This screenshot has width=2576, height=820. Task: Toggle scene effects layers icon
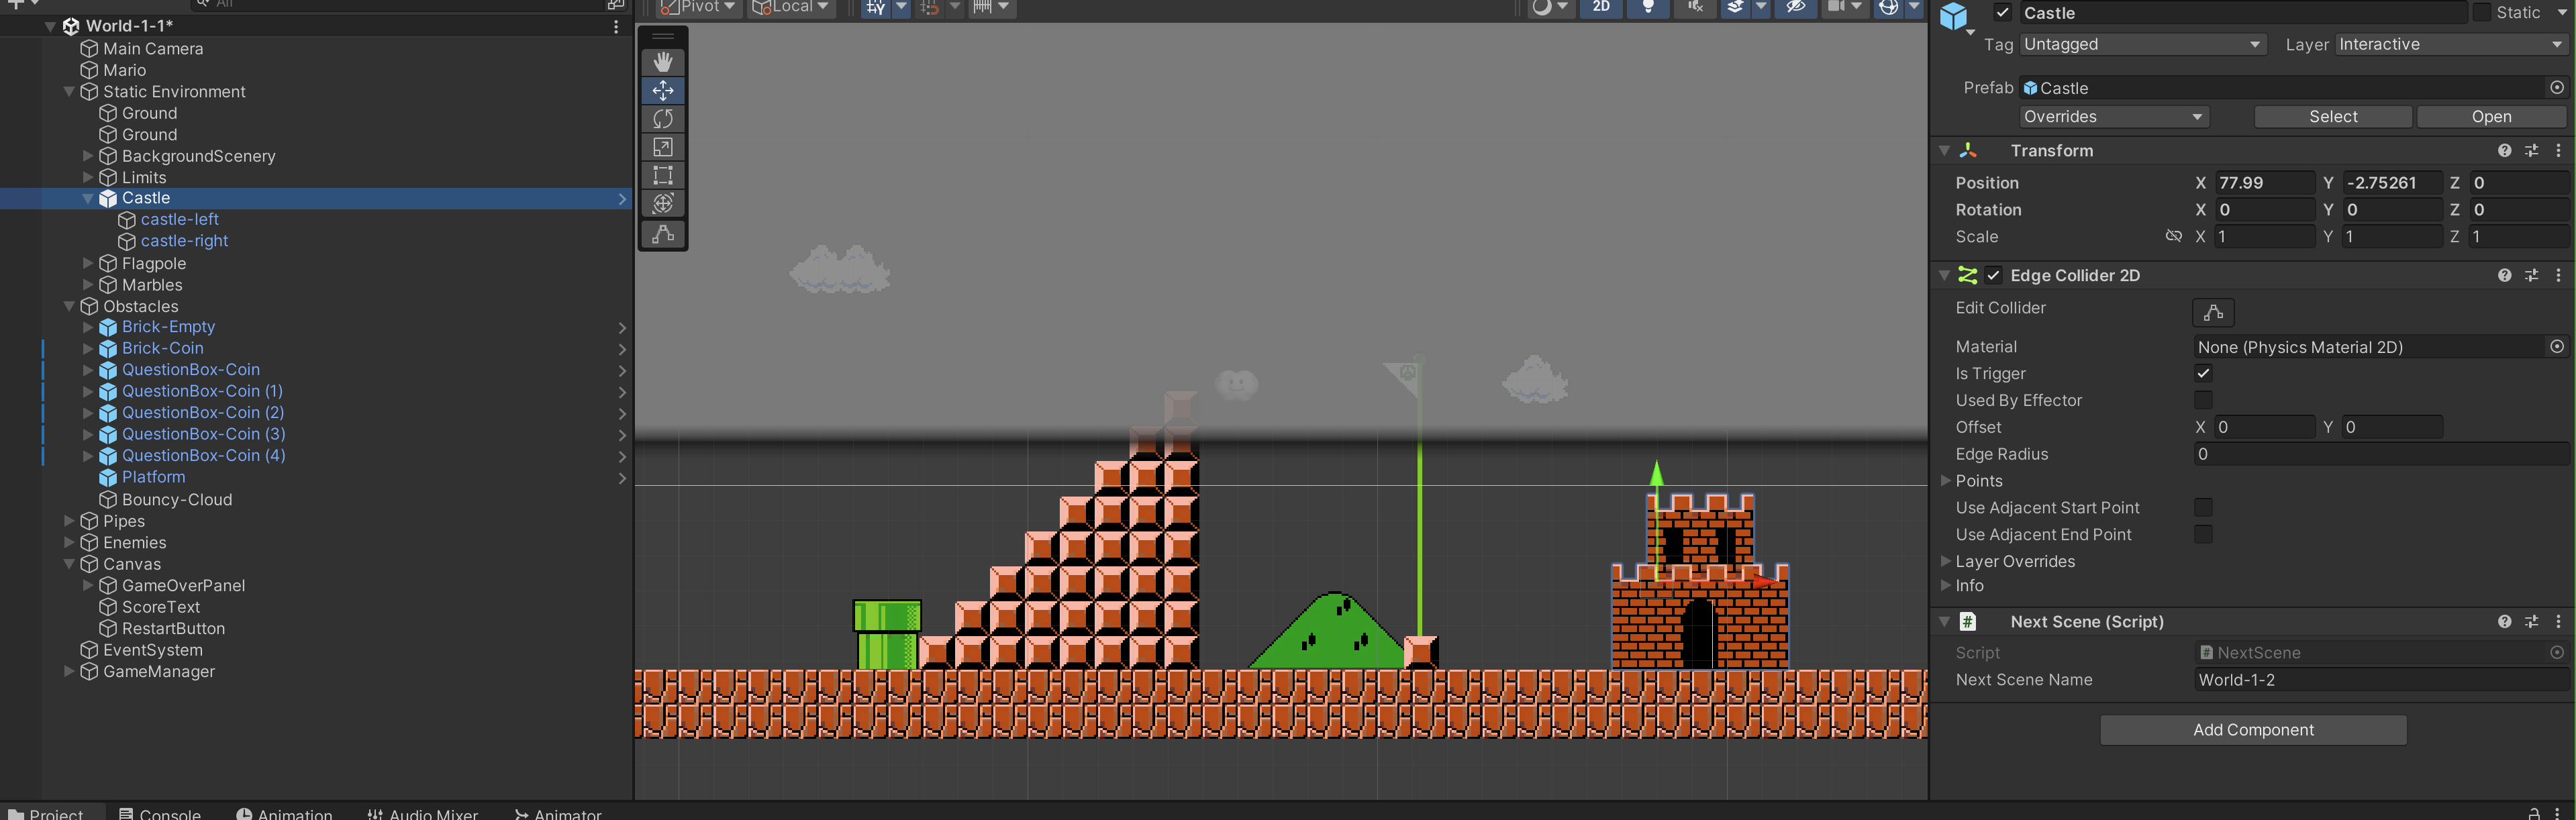coord(1735,7)
